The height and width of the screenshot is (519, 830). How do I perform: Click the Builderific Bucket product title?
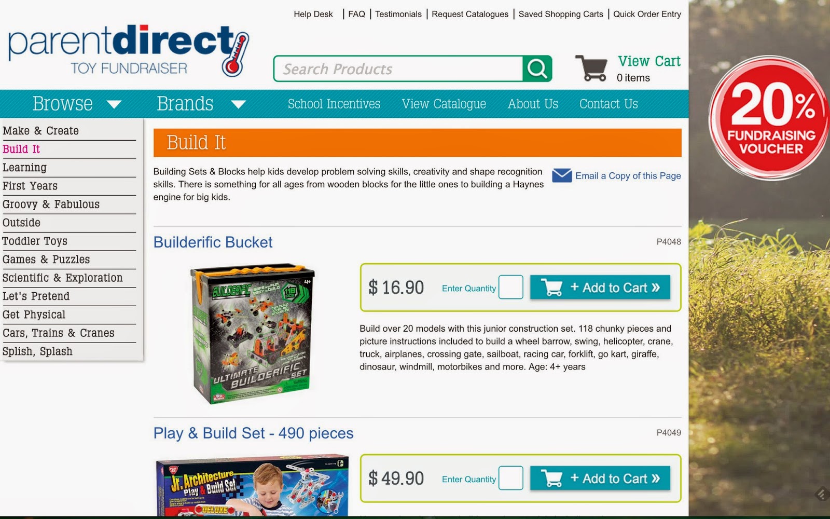point(213,242)
